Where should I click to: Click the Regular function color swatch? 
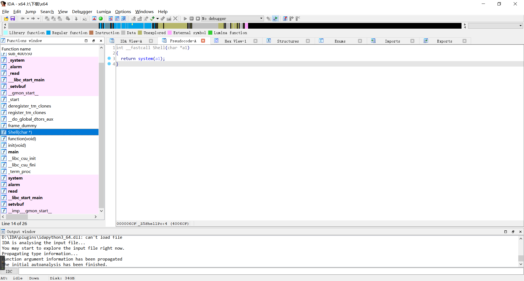[x=49, y=33]
